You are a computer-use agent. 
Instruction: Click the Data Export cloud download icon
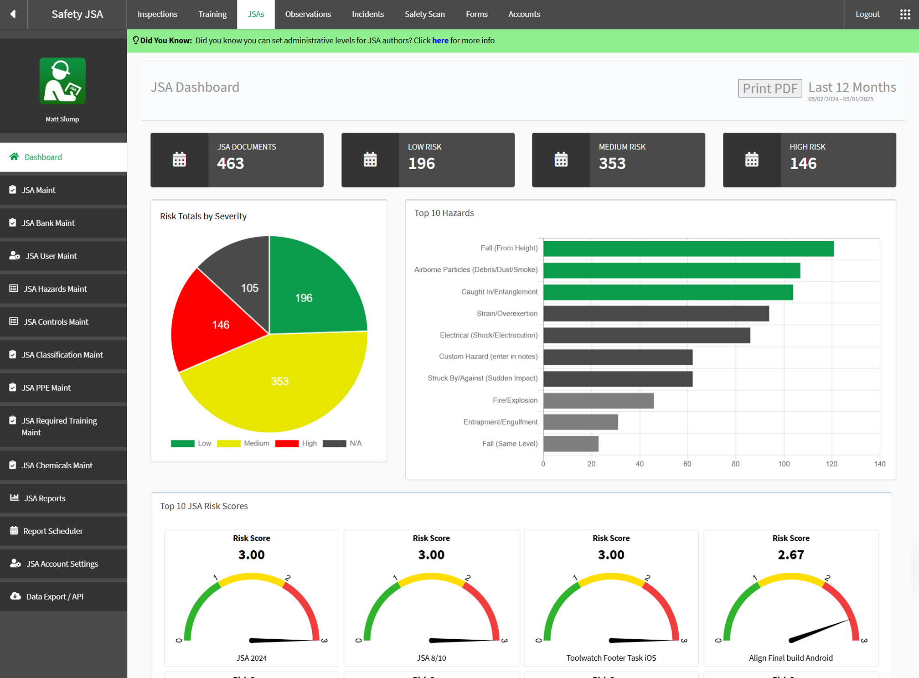[x=15, y=596]
